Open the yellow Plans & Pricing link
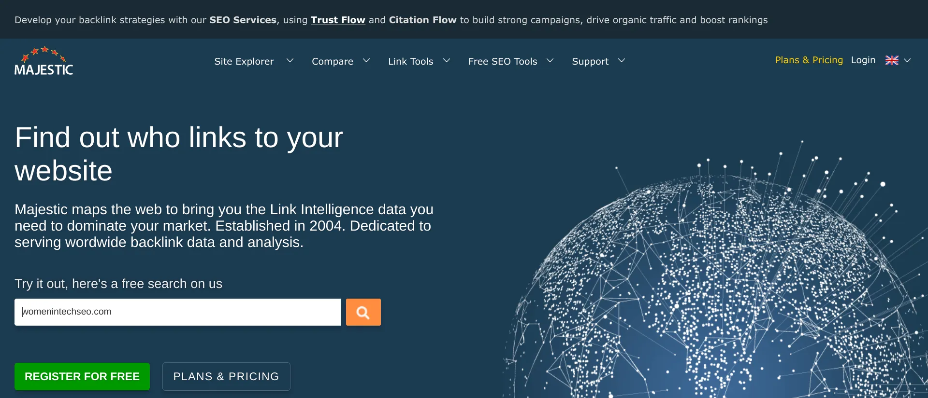Screen dimensions: 928x398 809,60
